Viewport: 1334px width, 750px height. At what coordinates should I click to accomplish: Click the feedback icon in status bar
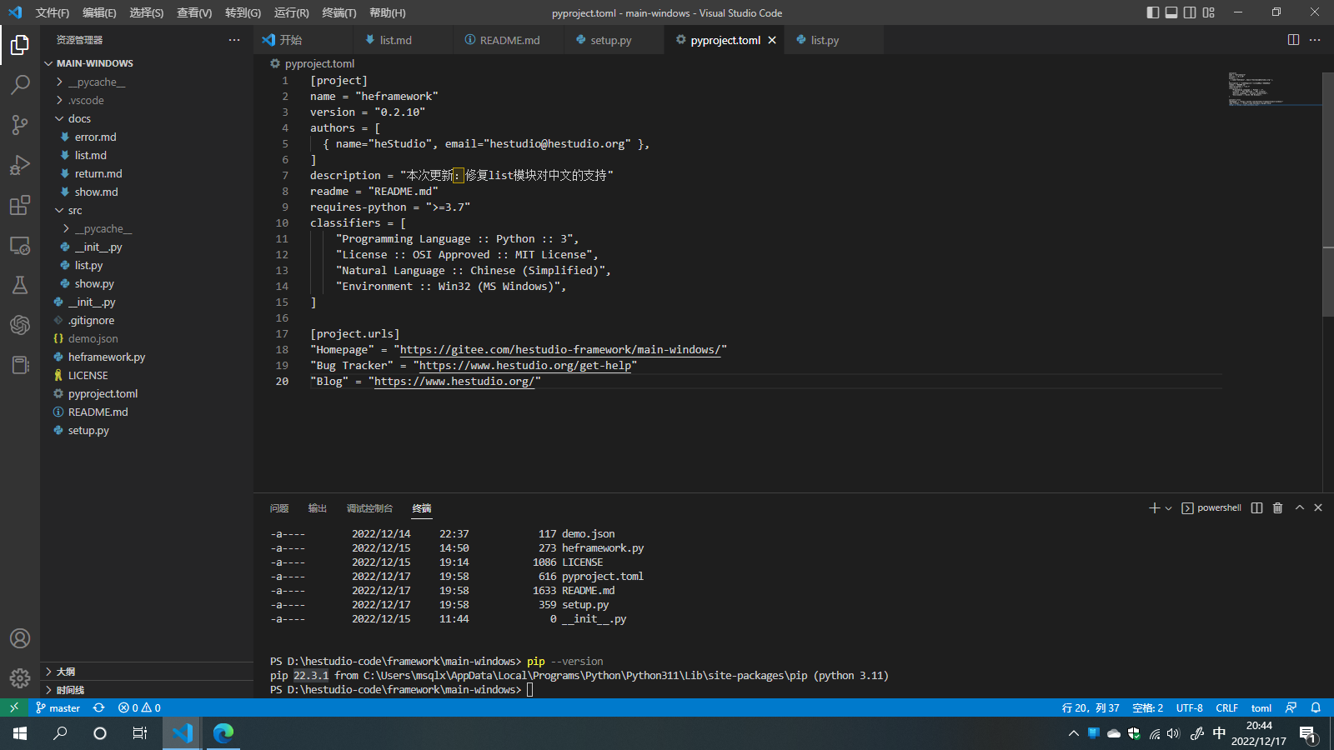1291,707
